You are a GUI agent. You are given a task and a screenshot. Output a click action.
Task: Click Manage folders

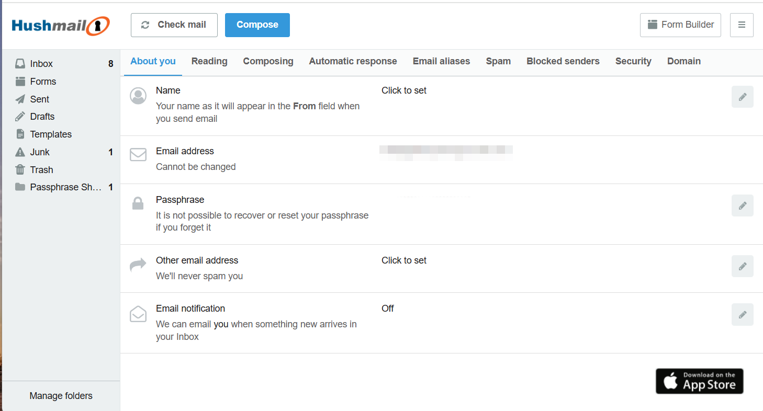tap(61, 396)
